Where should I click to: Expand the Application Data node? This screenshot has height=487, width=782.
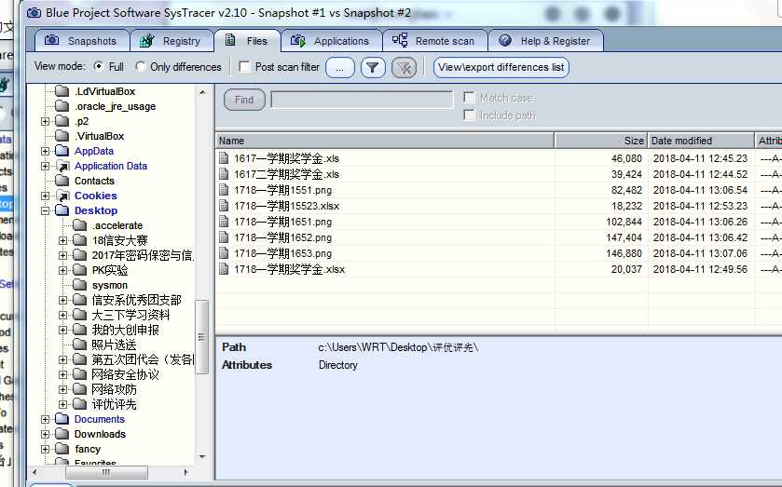(x=45, y=166)
